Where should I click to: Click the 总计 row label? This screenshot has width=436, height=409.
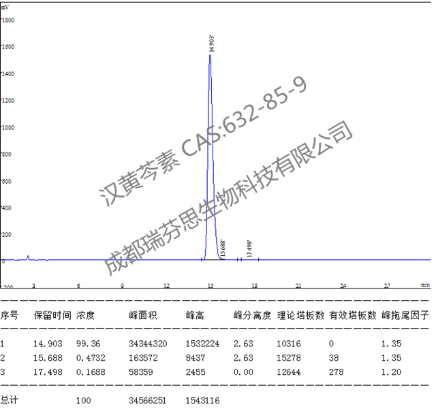coord(9,401)
